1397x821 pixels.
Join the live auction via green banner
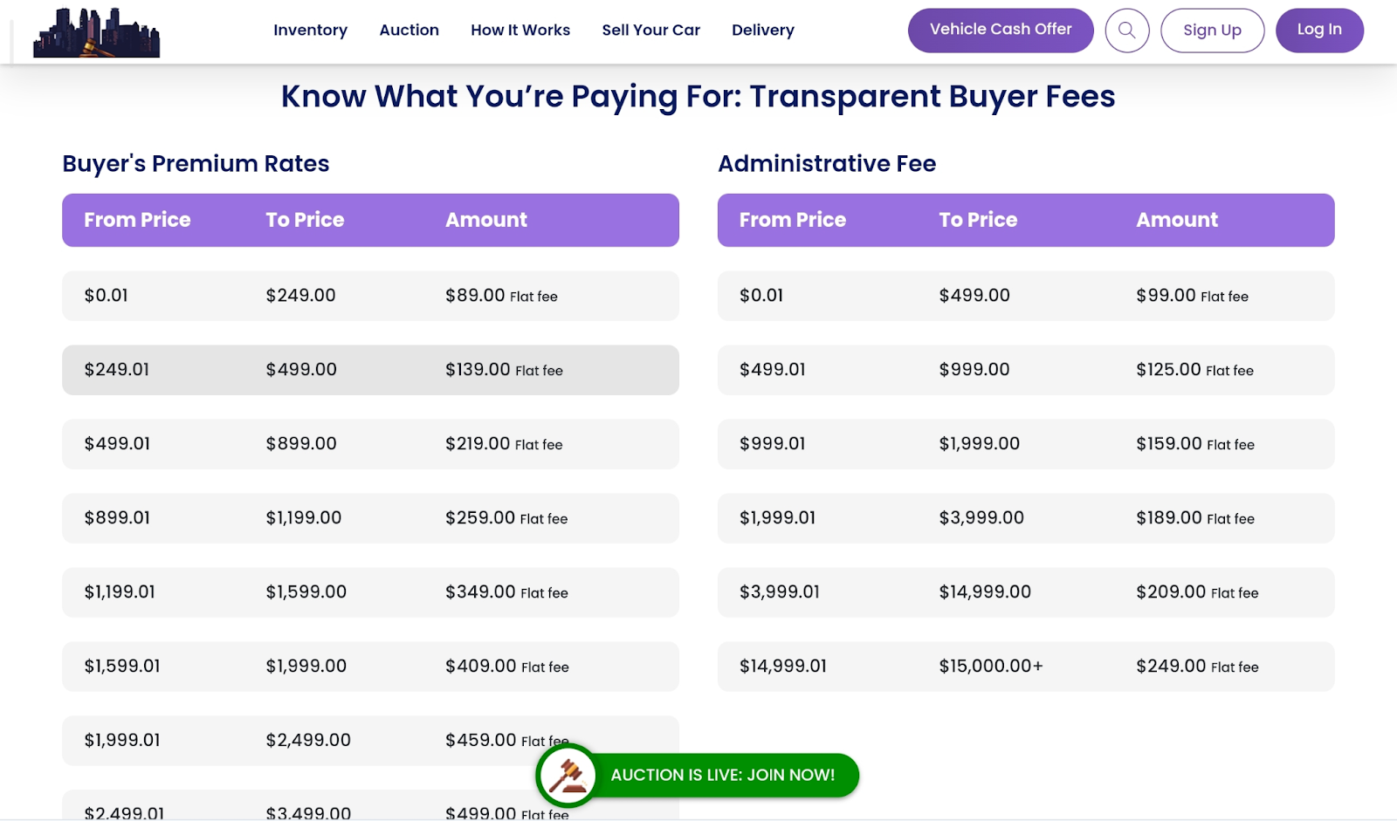(x=722, y=775)
